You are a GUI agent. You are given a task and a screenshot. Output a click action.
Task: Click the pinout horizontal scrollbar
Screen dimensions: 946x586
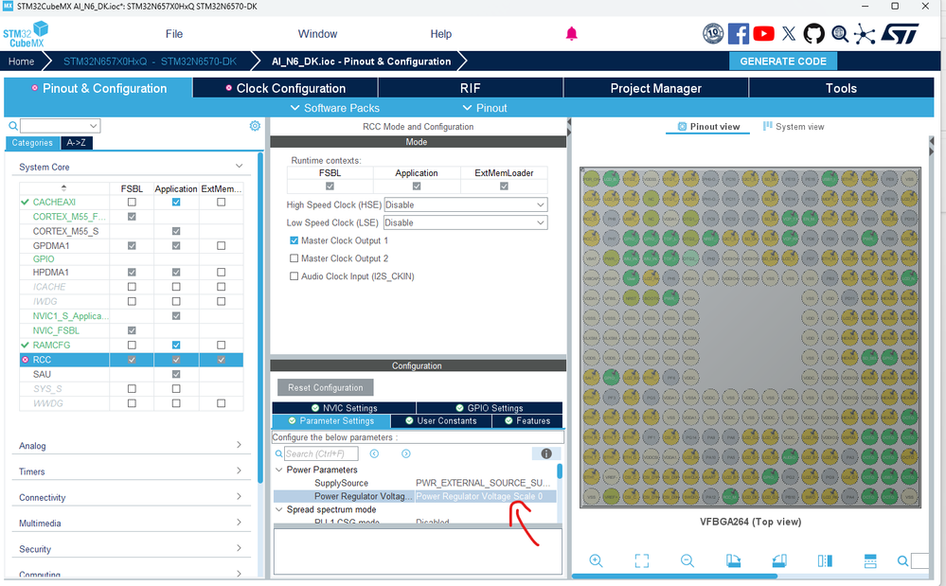coord(674,576)
